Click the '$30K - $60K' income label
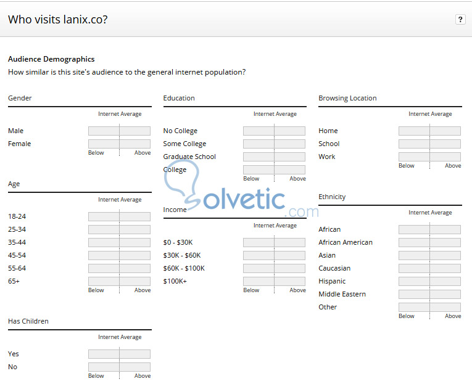Viewport: 472px width, 384px height. pos(182,255)
